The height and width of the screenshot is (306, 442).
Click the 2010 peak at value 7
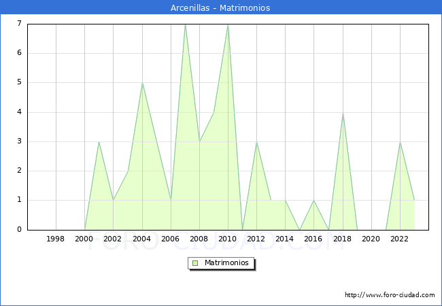click(x=228, y=24)
